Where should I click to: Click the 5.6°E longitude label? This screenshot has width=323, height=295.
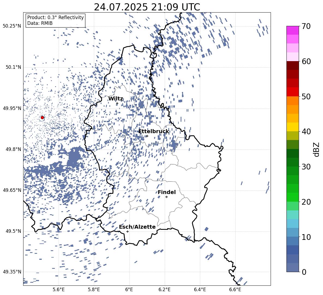(x=58, y=290)
